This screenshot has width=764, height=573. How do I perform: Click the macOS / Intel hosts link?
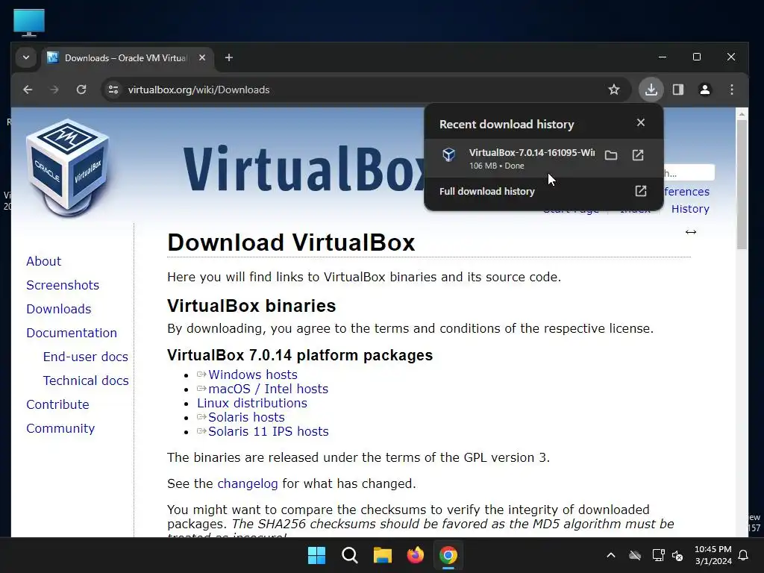[269, 389]
